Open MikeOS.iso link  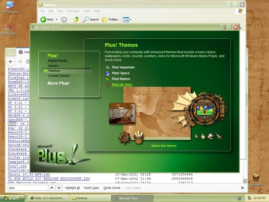(18, 99)
